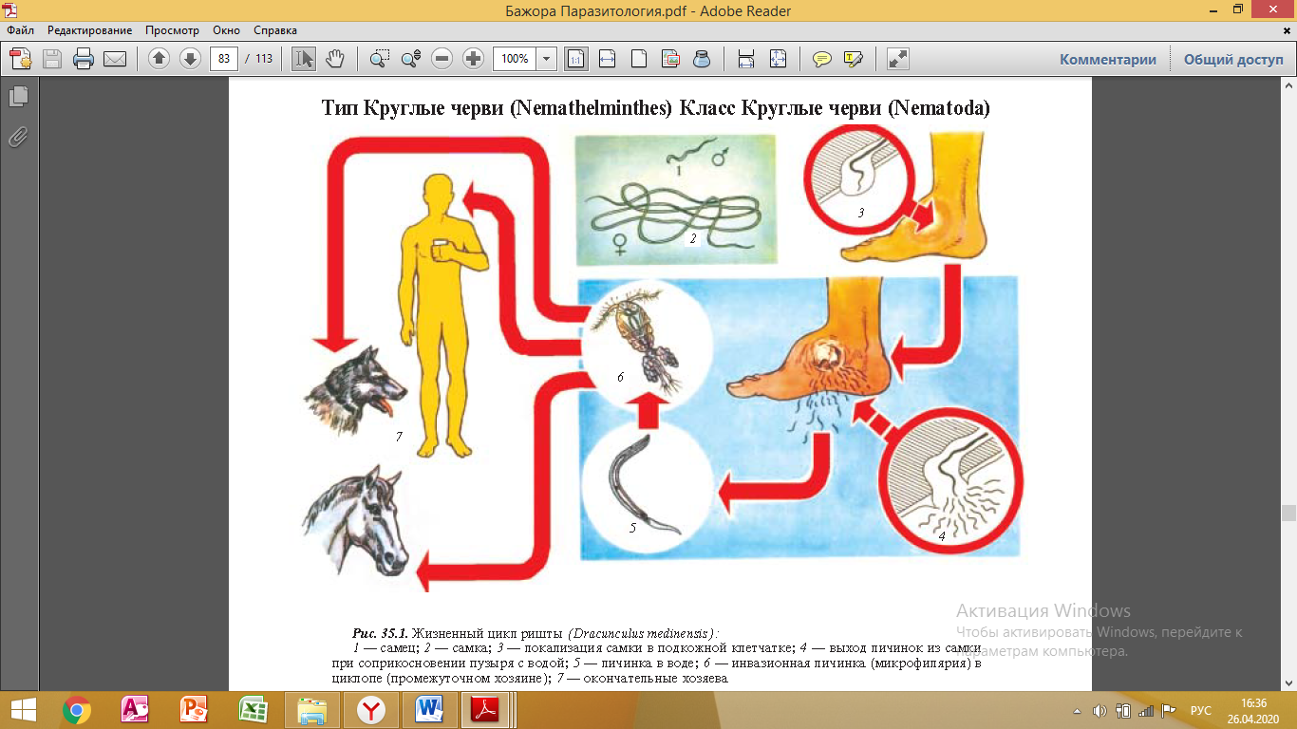Click the Create PDF online icon
This screenshot has width=1297, height=729.
tap(21, 59)
